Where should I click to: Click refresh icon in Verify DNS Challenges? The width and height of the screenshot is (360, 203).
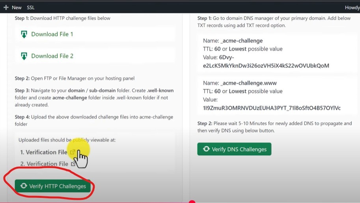point(206,149)
